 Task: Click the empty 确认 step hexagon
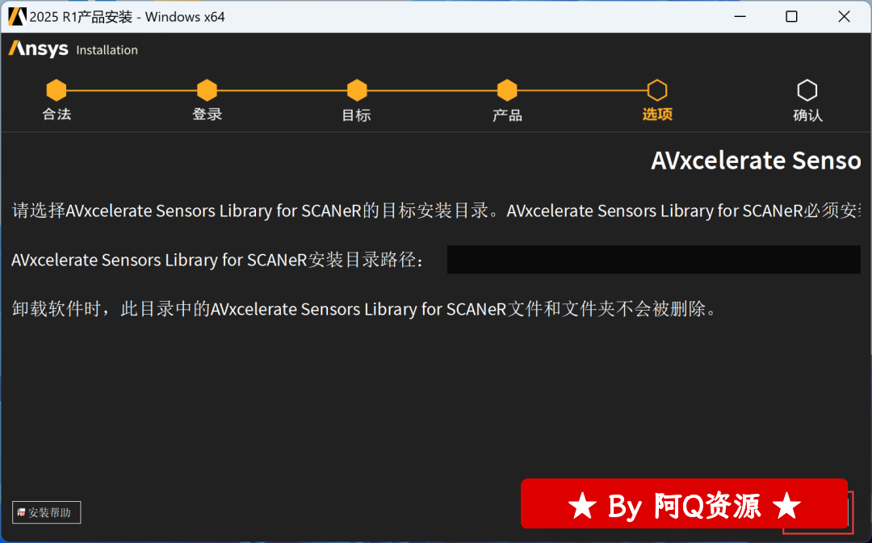tap(807, 90)
